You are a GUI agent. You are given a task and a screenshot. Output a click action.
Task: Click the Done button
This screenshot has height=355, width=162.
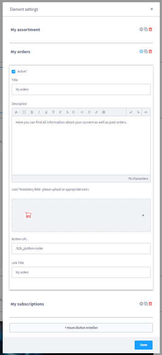(144, 345)
